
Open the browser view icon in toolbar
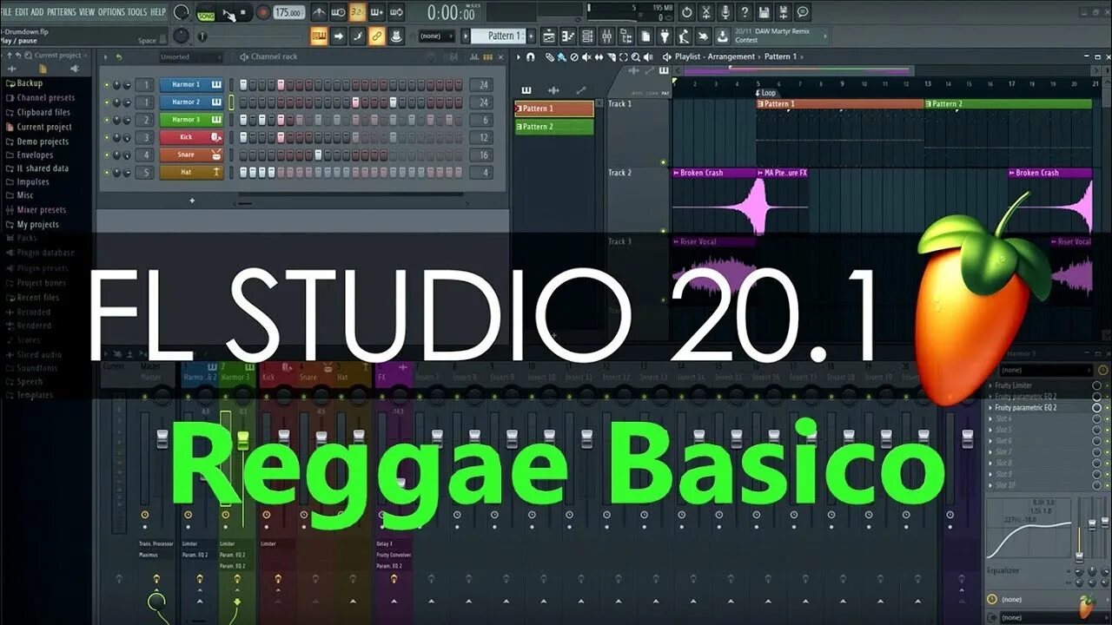pos(626,36)
